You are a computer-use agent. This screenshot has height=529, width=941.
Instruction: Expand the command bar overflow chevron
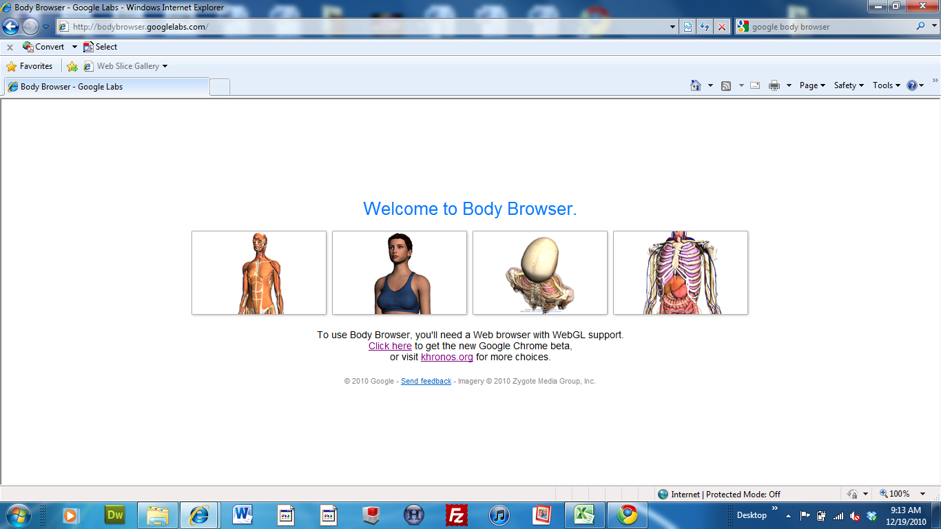(x=935, y=81)
